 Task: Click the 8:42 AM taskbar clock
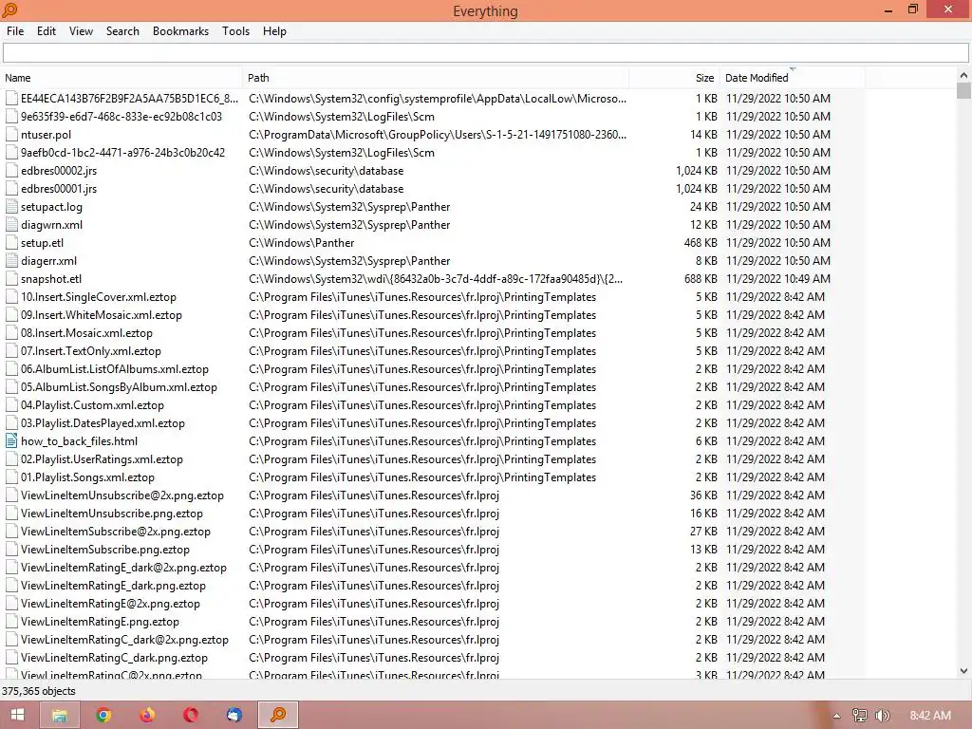[x=930, y=716]
